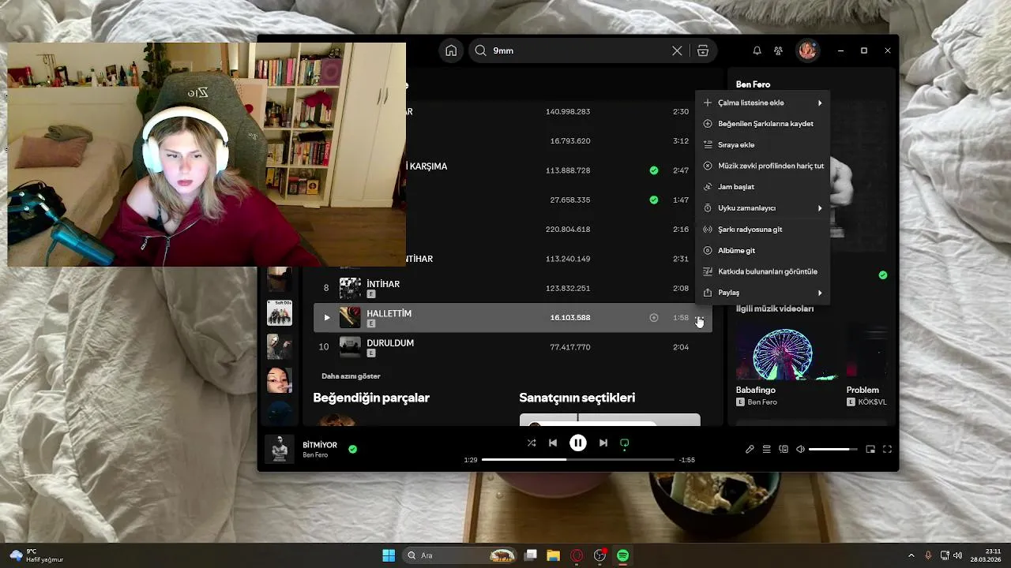Open Windows Start menu
Viewport: 1011px width, 568px height.
pos(389,555)
